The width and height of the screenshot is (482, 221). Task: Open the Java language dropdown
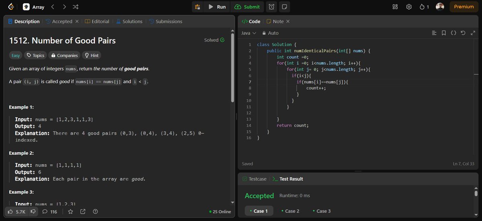[249, 33]
